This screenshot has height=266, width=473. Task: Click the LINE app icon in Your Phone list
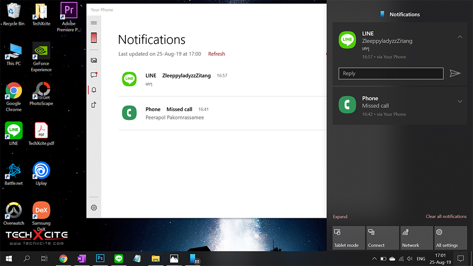pyautogui.click(x=129, y=79)
